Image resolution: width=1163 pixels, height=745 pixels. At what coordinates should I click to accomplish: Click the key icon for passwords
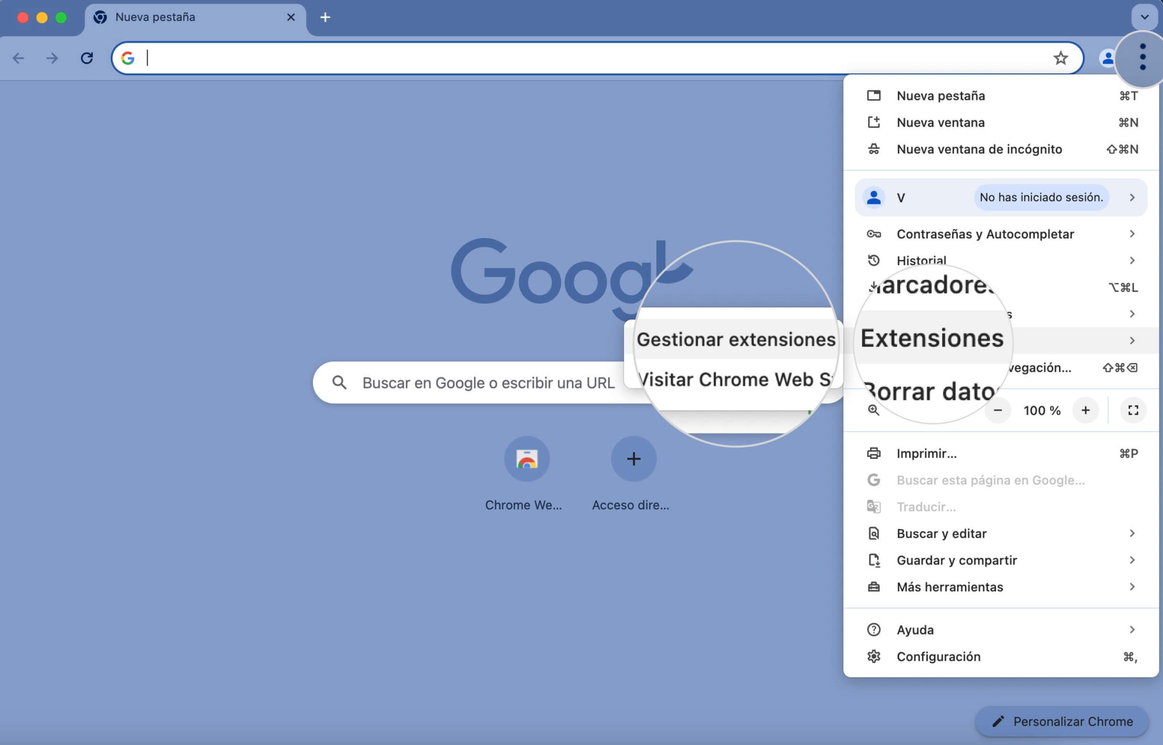[874, 234]
